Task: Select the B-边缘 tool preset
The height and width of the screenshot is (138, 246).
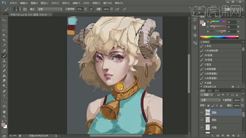Action: (220, 82)
